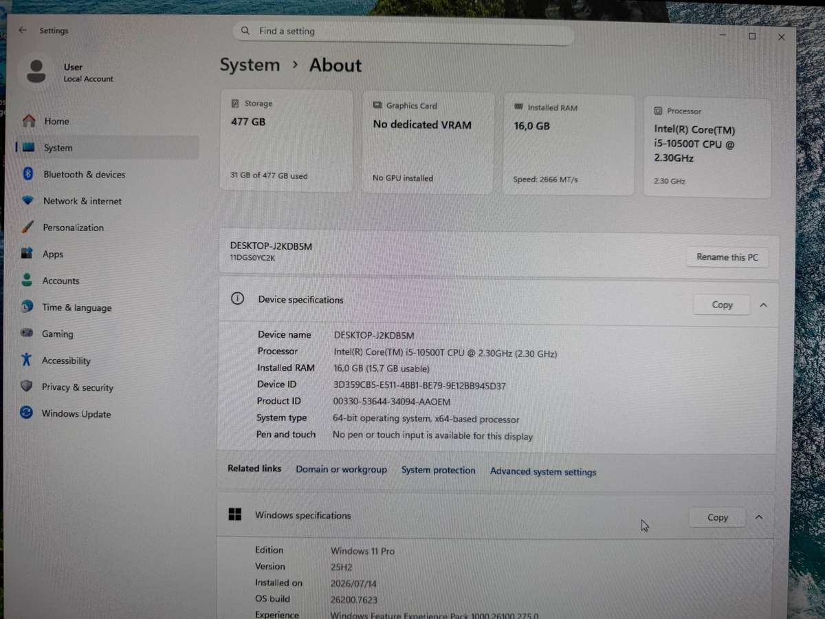Viewport: 825px width, 619px height.
Task: Click the Accessibility figure icon
Action: (x=27, y=360)
